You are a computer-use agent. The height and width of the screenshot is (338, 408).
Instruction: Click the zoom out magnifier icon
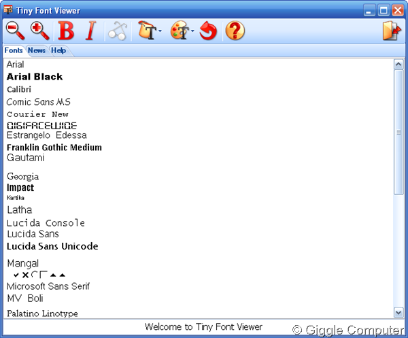point(15,31)
